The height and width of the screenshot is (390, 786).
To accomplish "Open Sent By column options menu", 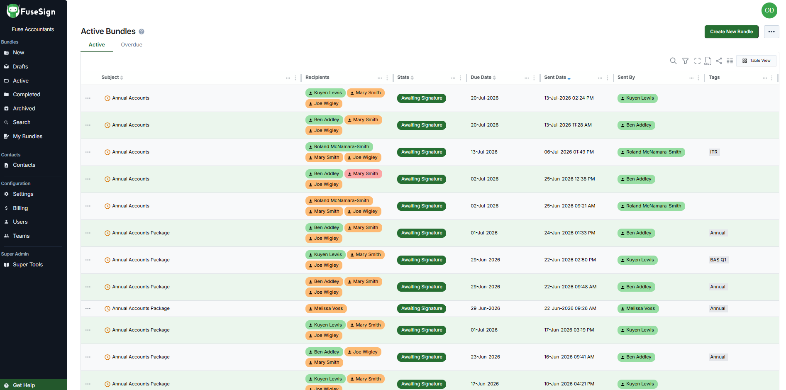I will coord(698,78).
